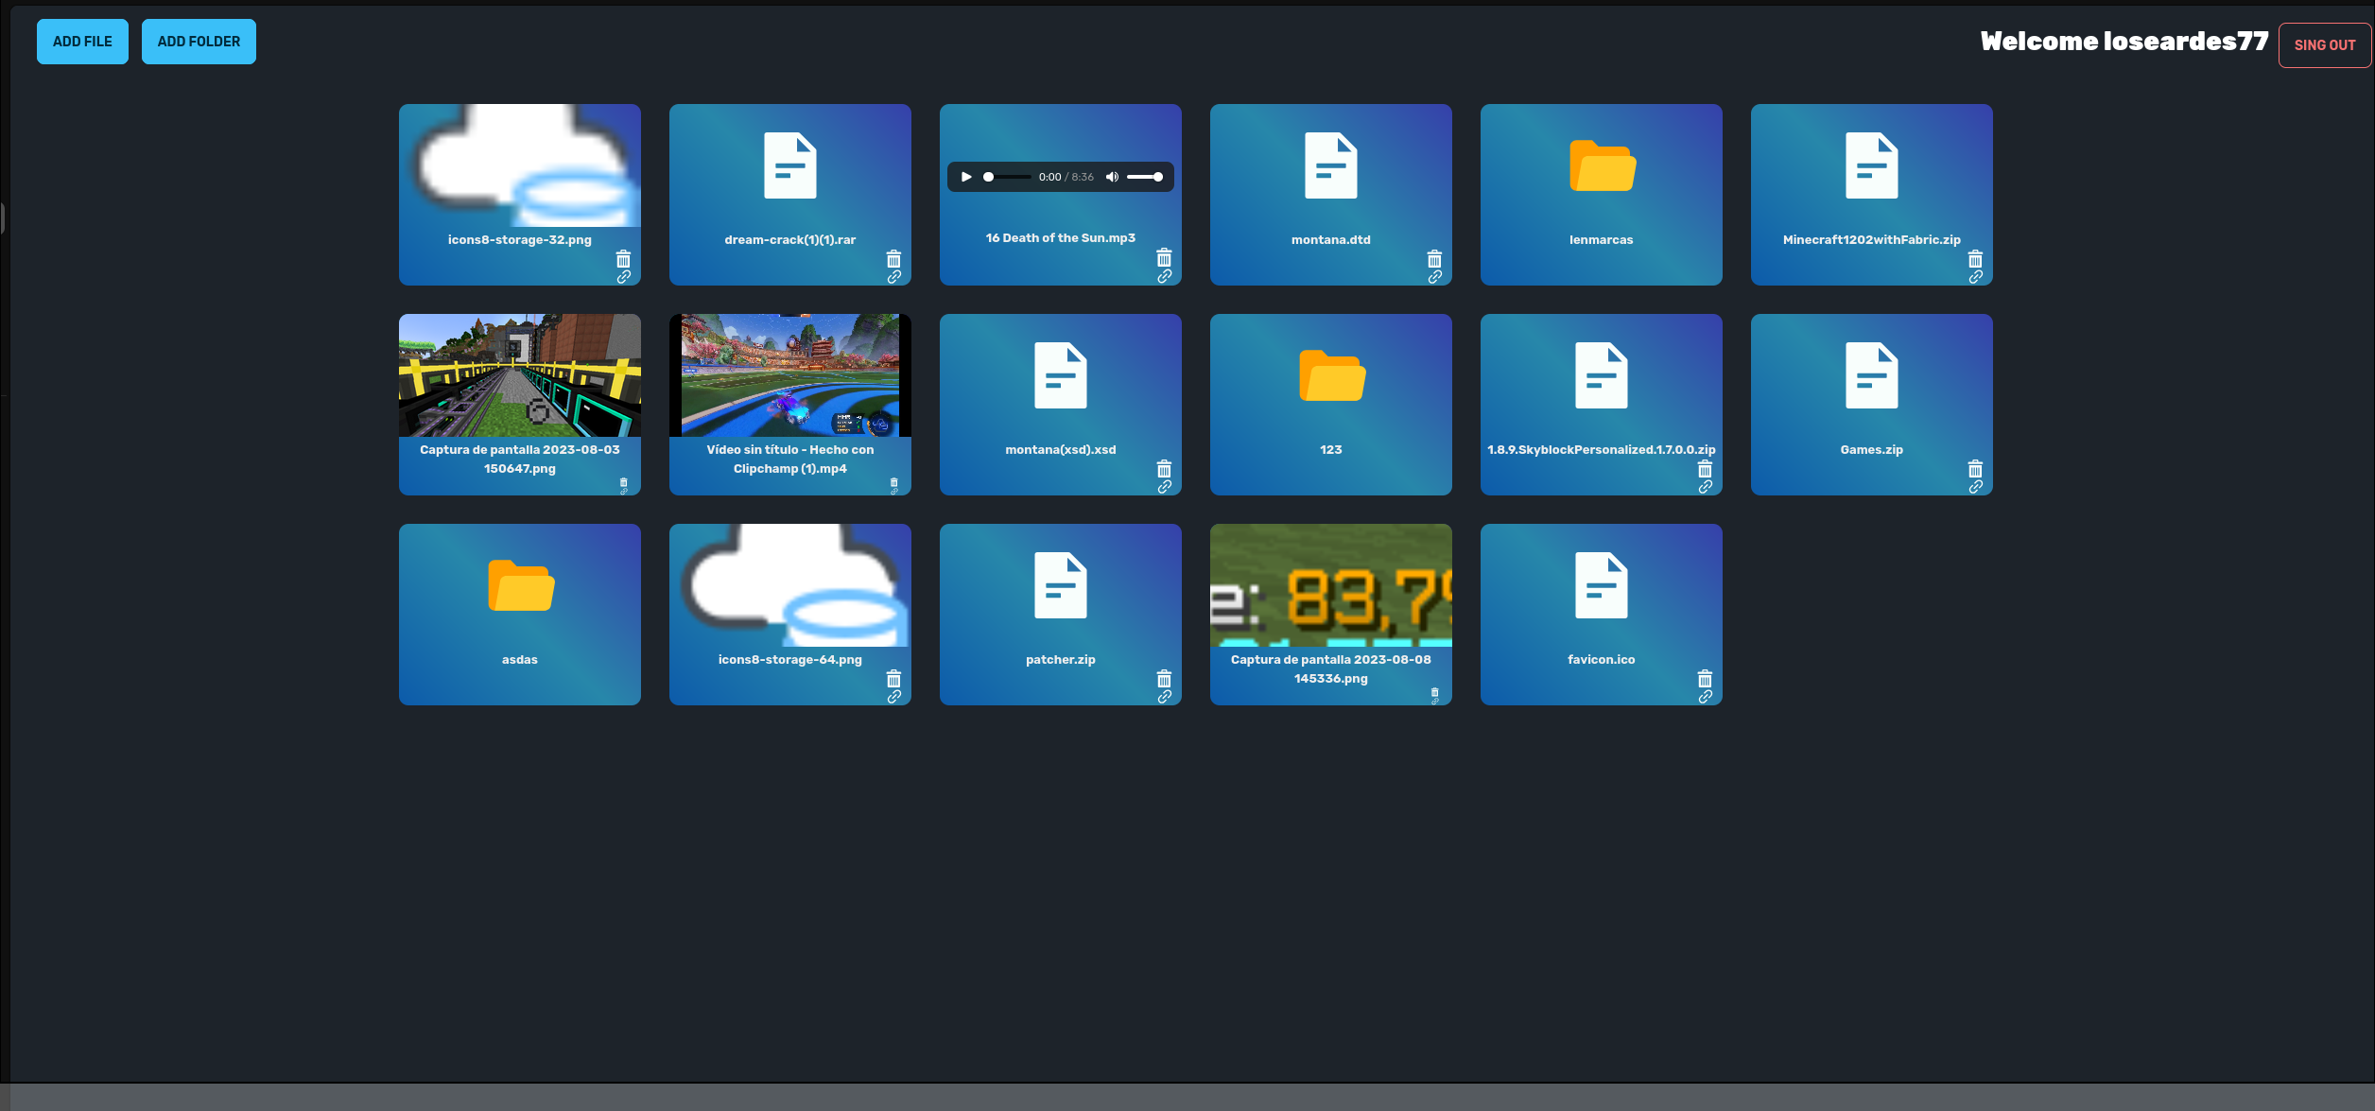Seek the audio progress bar

(x=1007, y=177)
